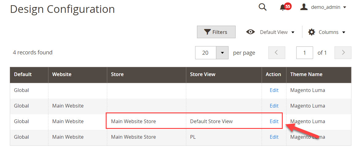The image size is (352, 150).
Task: Click the Default View eye icon
Action: pos(250,32)
